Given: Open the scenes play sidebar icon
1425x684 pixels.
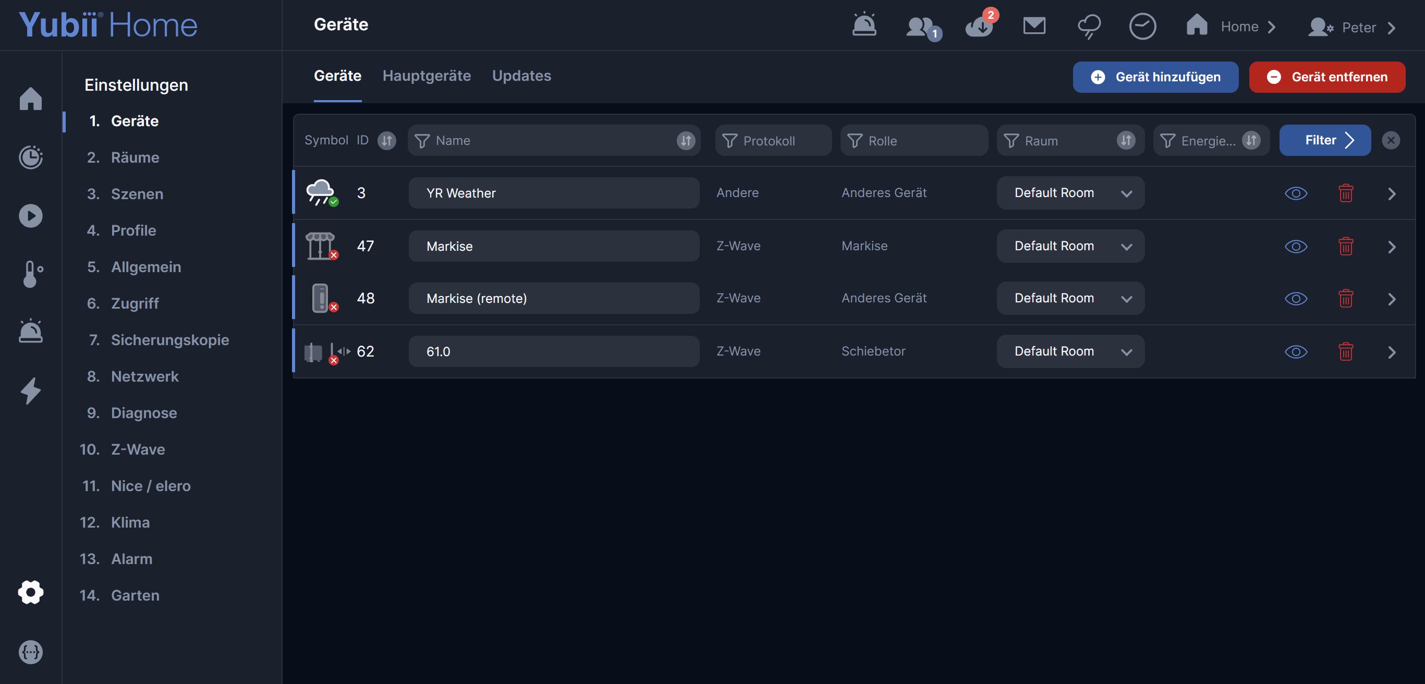Looking at the screenshot, I should coord(31,216).
